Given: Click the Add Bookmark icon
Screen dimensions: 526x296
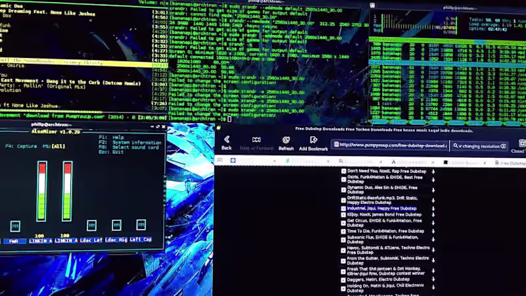Looking at the screenshot, I should [x=314, y=139].
